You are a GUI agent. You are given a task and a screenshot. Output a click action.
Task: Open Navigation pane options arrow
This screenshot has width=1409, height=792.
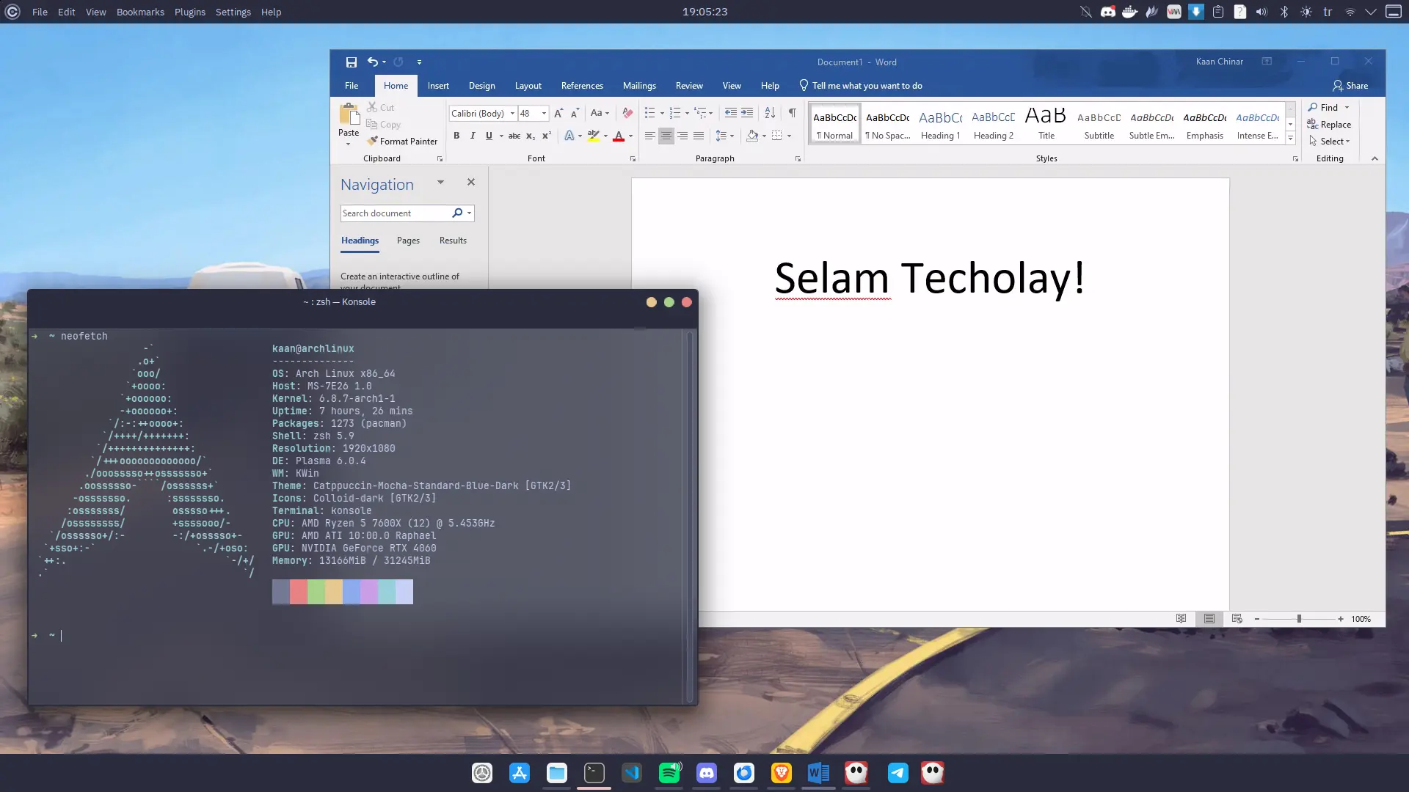[x=440, y=183]
